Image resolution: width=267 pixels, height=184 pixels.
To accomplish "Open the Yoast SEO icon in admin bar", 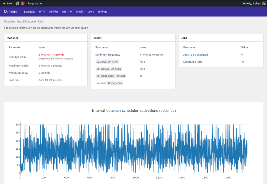I will (x=17, y=3).
